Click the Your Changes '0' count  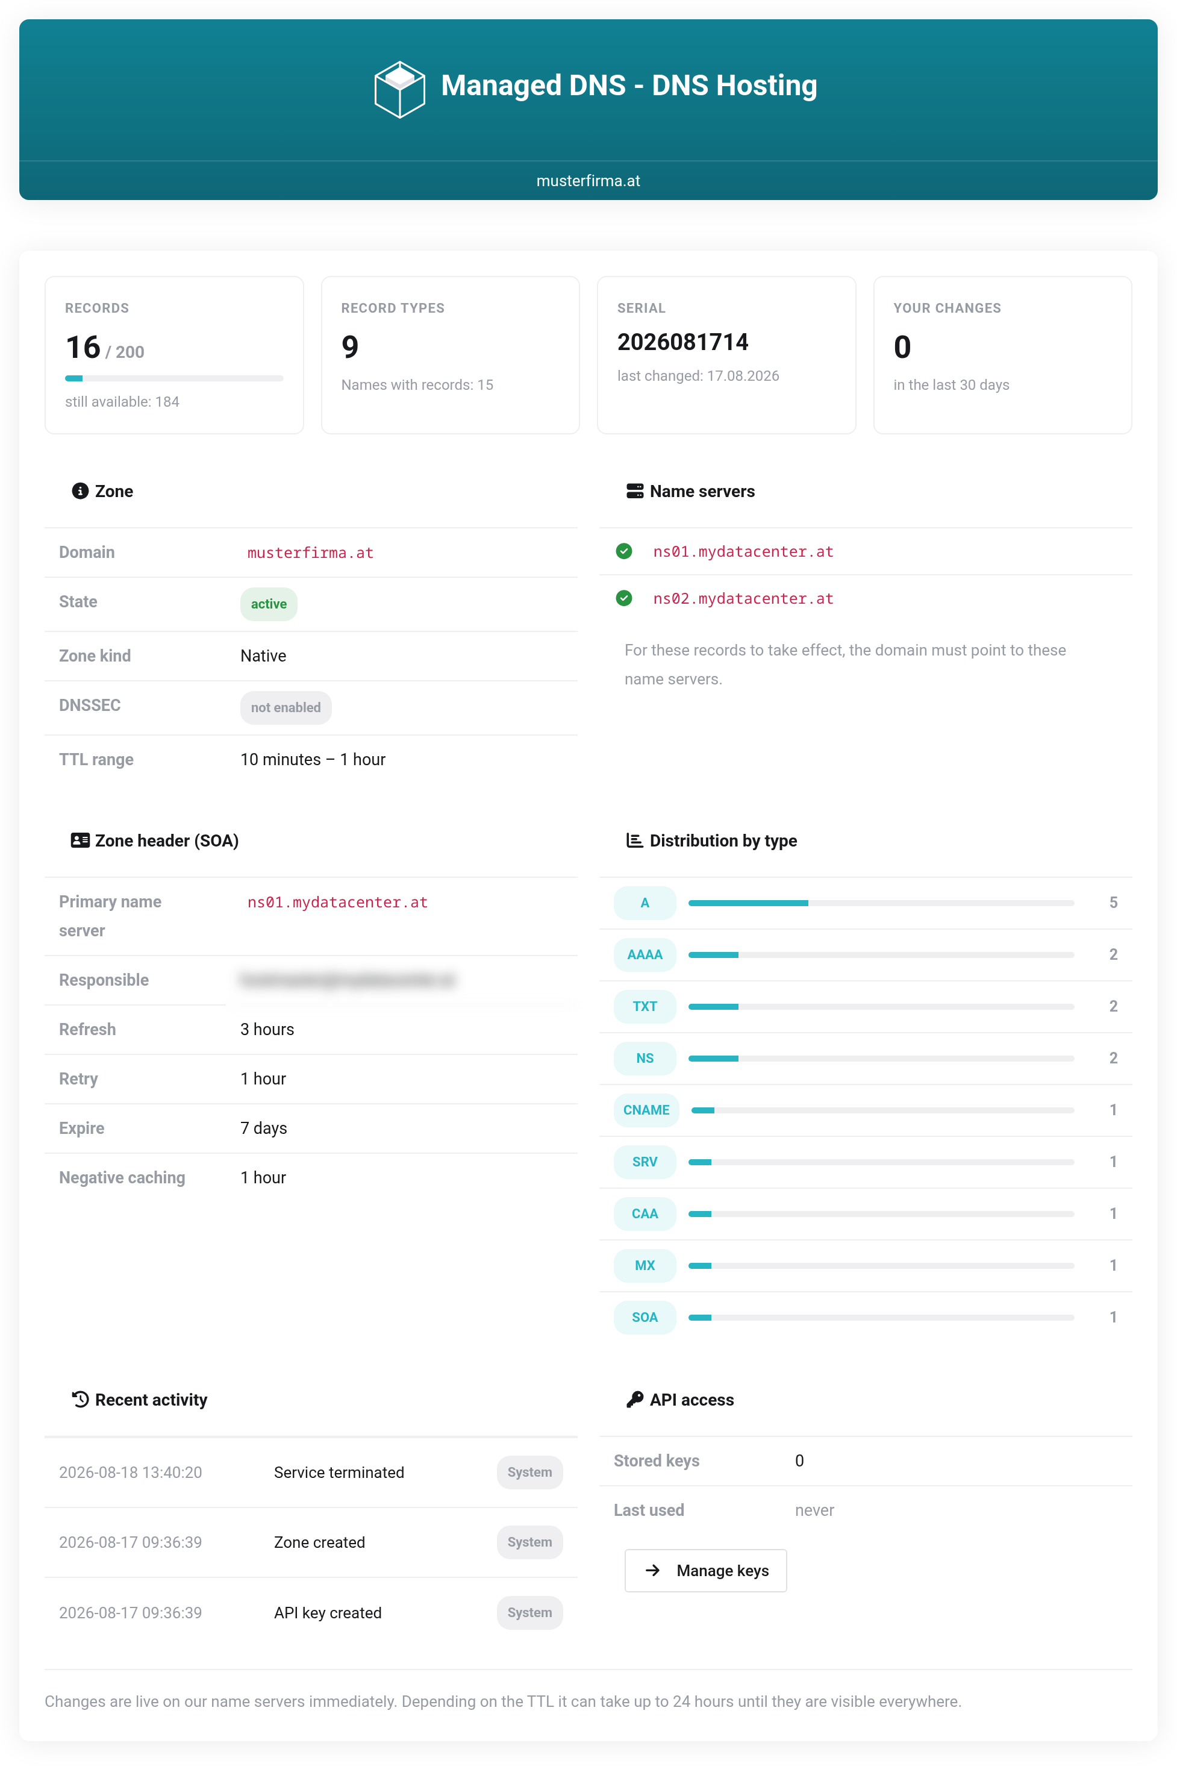(x=902, y=347)
